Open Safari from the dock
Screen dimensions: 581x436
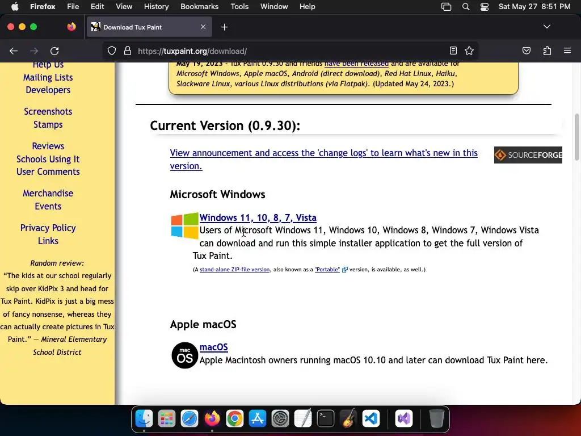click(x=190, y=418)
